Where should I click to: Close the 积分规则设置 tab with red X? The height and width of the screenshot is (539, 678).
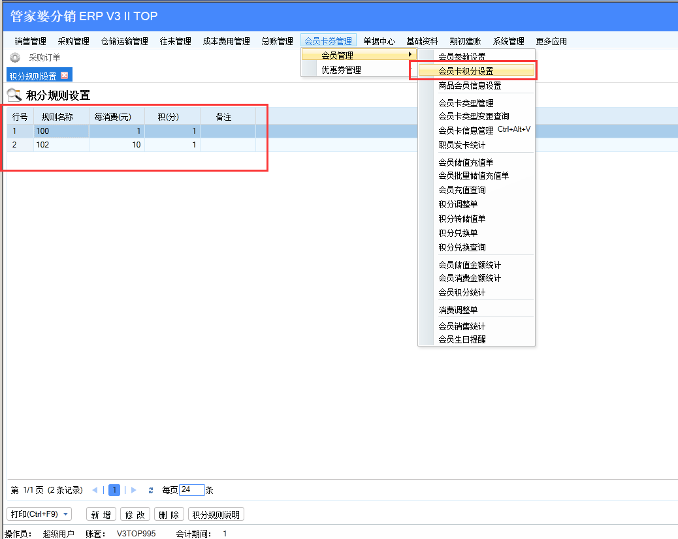click(64, 75)
